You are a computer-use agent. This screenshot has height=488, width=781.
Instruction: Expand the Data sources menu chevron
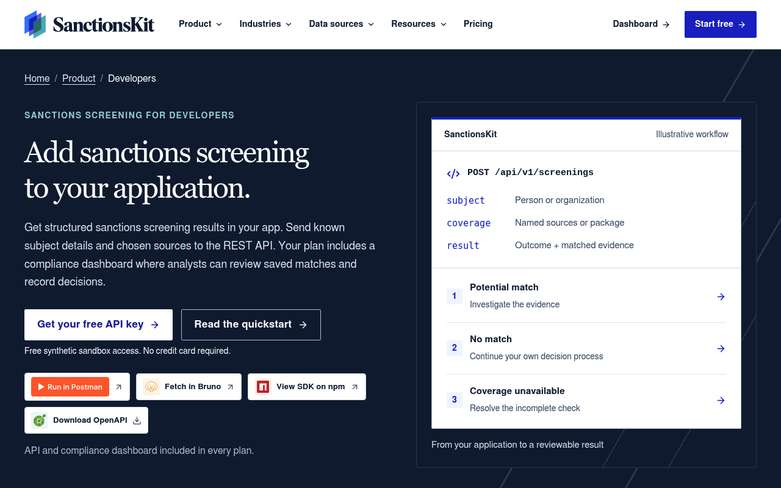tap(371, 24)
